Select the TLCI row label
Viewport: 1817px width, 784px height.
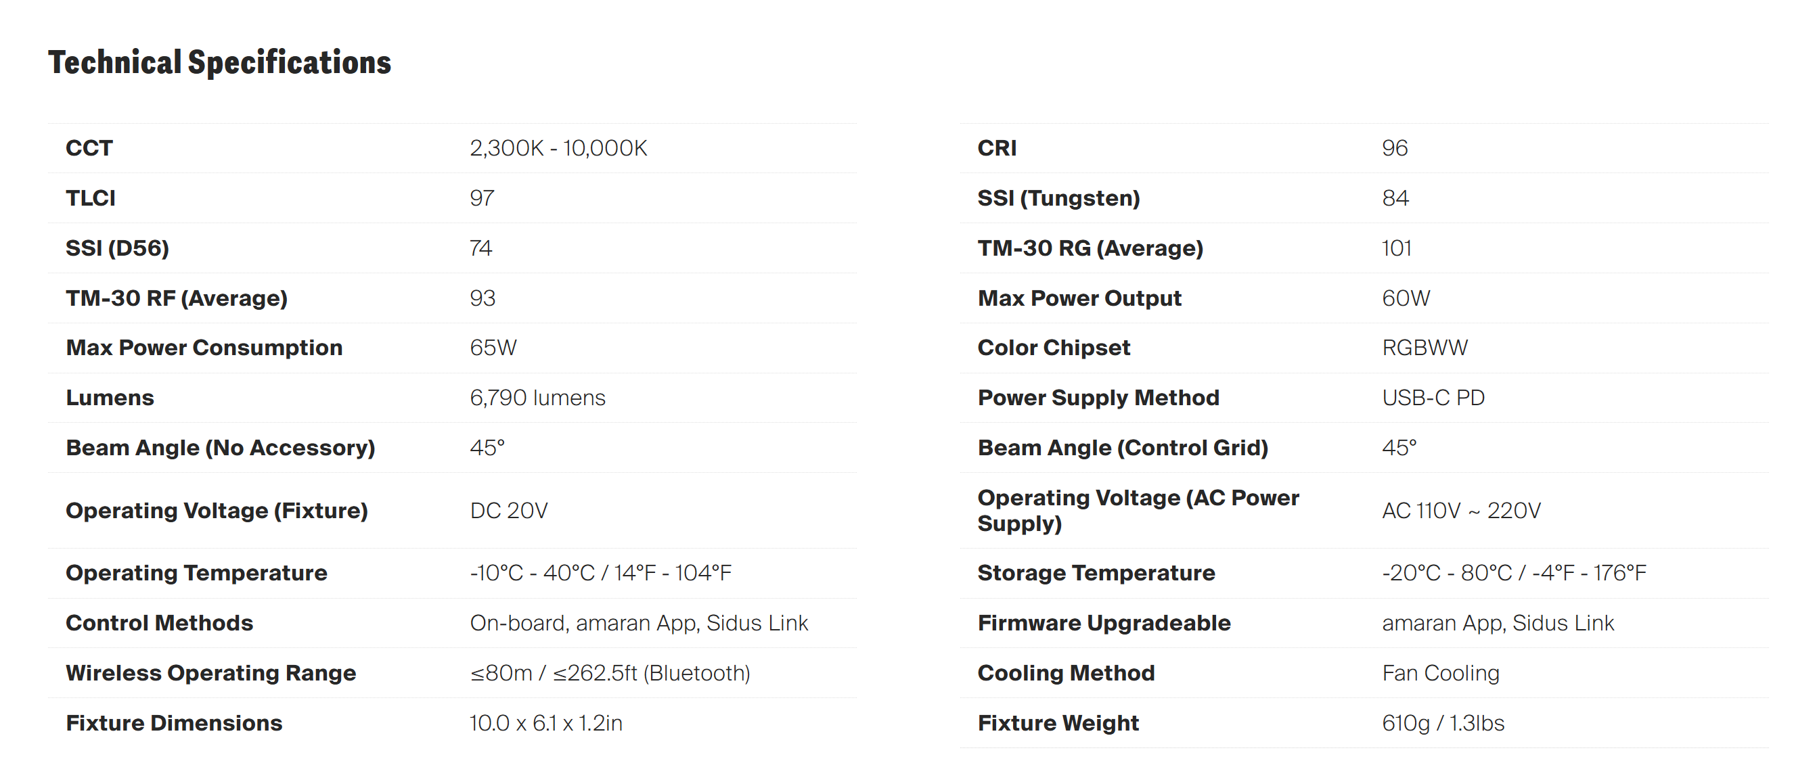tap(90, 198)
